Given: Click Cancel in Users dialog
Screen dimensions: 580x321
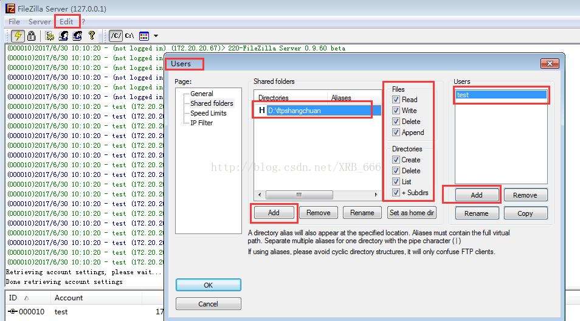Looking at the screenshot, I should (x=209, y=303).
